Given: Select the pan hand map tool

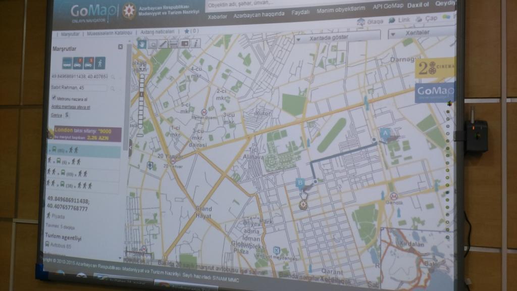Looking at the screenshot, I should point(142,44).
